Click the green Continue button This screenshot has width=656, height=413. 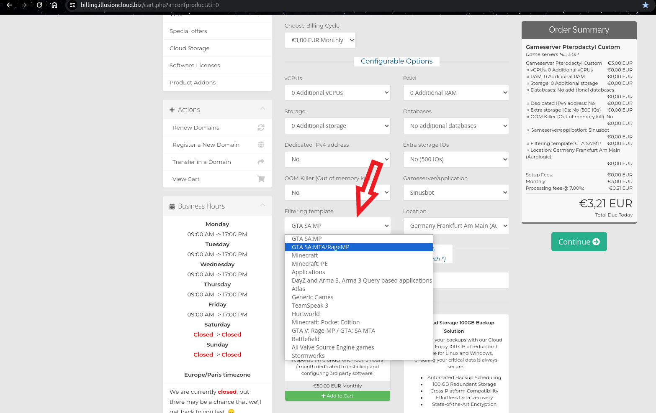click(579, 242)
